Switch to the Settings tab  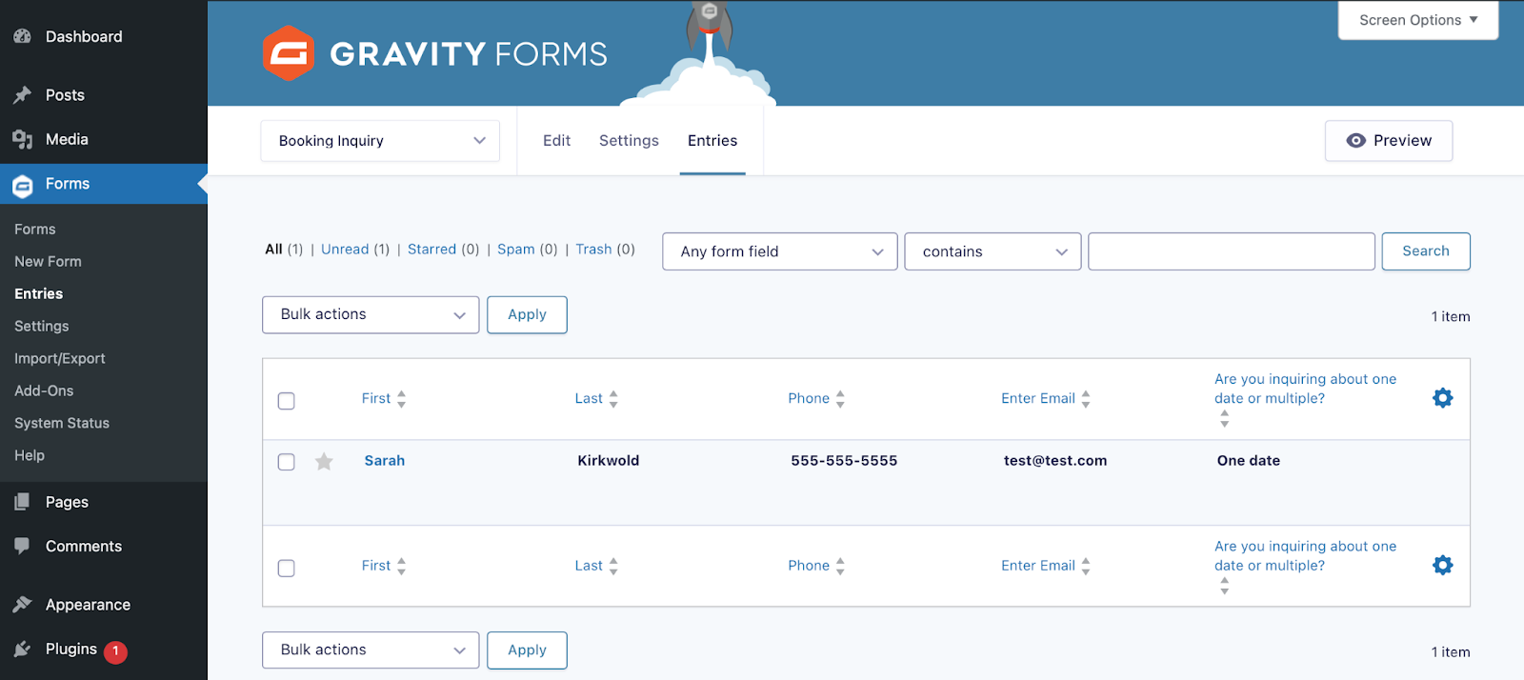[629, 141]
